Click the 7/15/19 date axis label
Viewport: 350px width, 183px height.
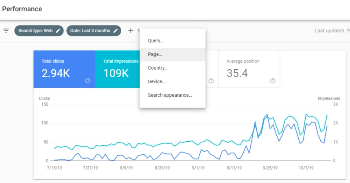pyautogui.click(x=55, y=168)
